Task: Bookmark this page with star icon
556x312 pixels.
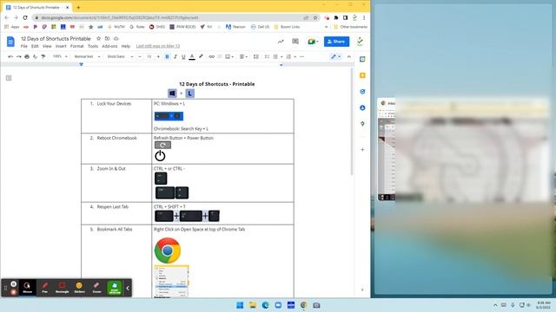Action: [x=315, y=17]
